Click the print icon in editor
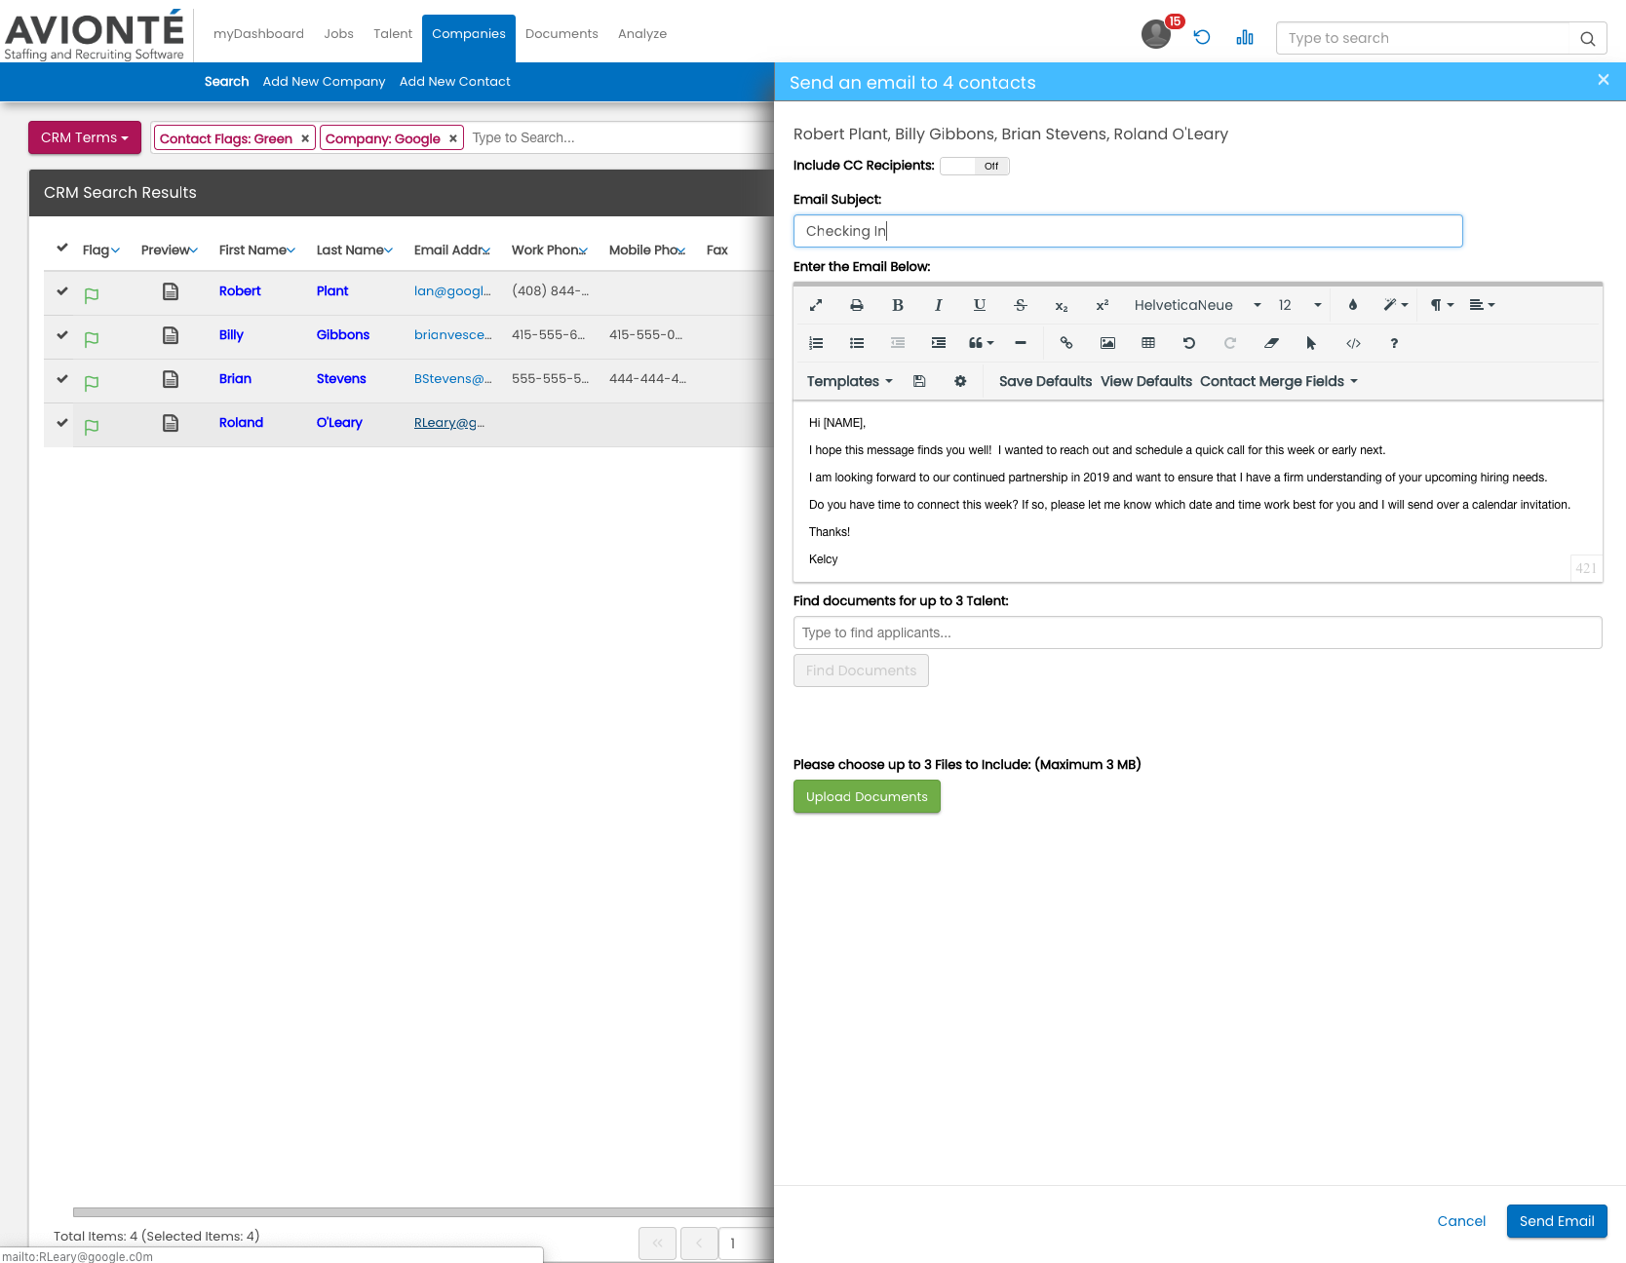Image resolution: width=1626 pixels, height=1263 pixels. coord(856,305)
